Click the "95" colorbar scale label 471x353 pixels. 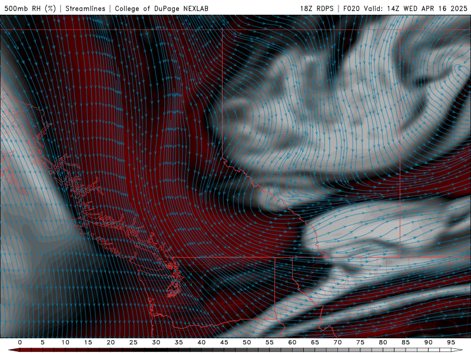(x=451, y=342)
